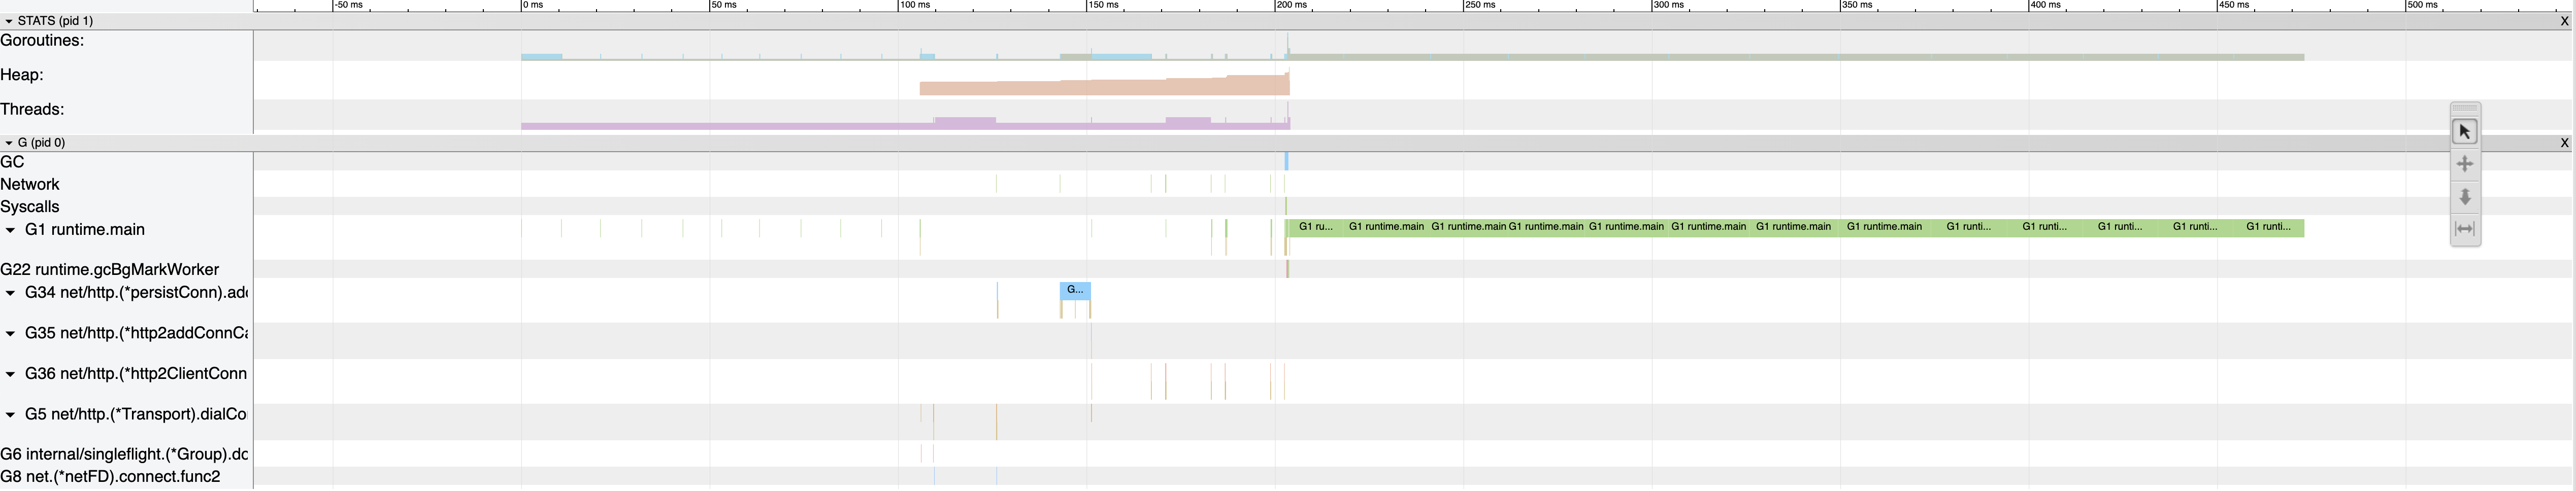2576x491 pixels.
Task: Select the G22 runtime.gcBgMarkWorker row label
Action: 110,270
